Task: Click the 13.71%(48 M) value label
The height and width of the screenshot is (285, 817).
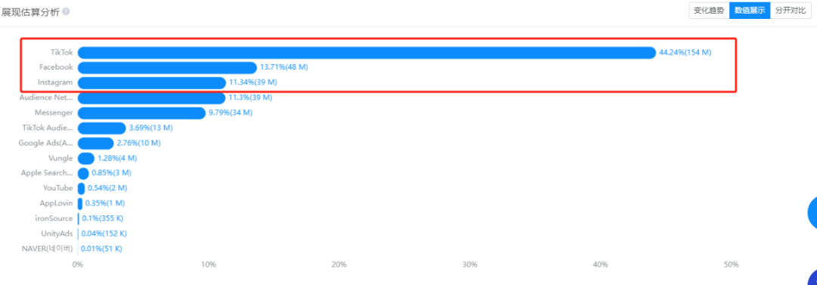Action: (x=284, y=68)
